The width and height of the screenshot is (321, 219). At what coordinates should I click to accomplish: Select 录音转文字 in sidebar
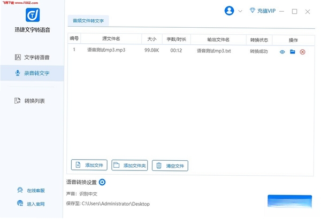[32, 73]
